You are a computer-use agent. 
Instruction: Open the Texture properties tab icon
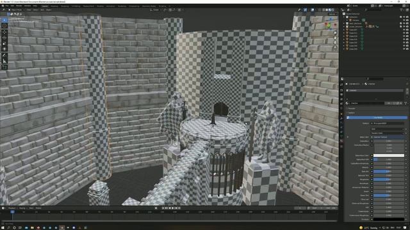[x=341, y=146]
